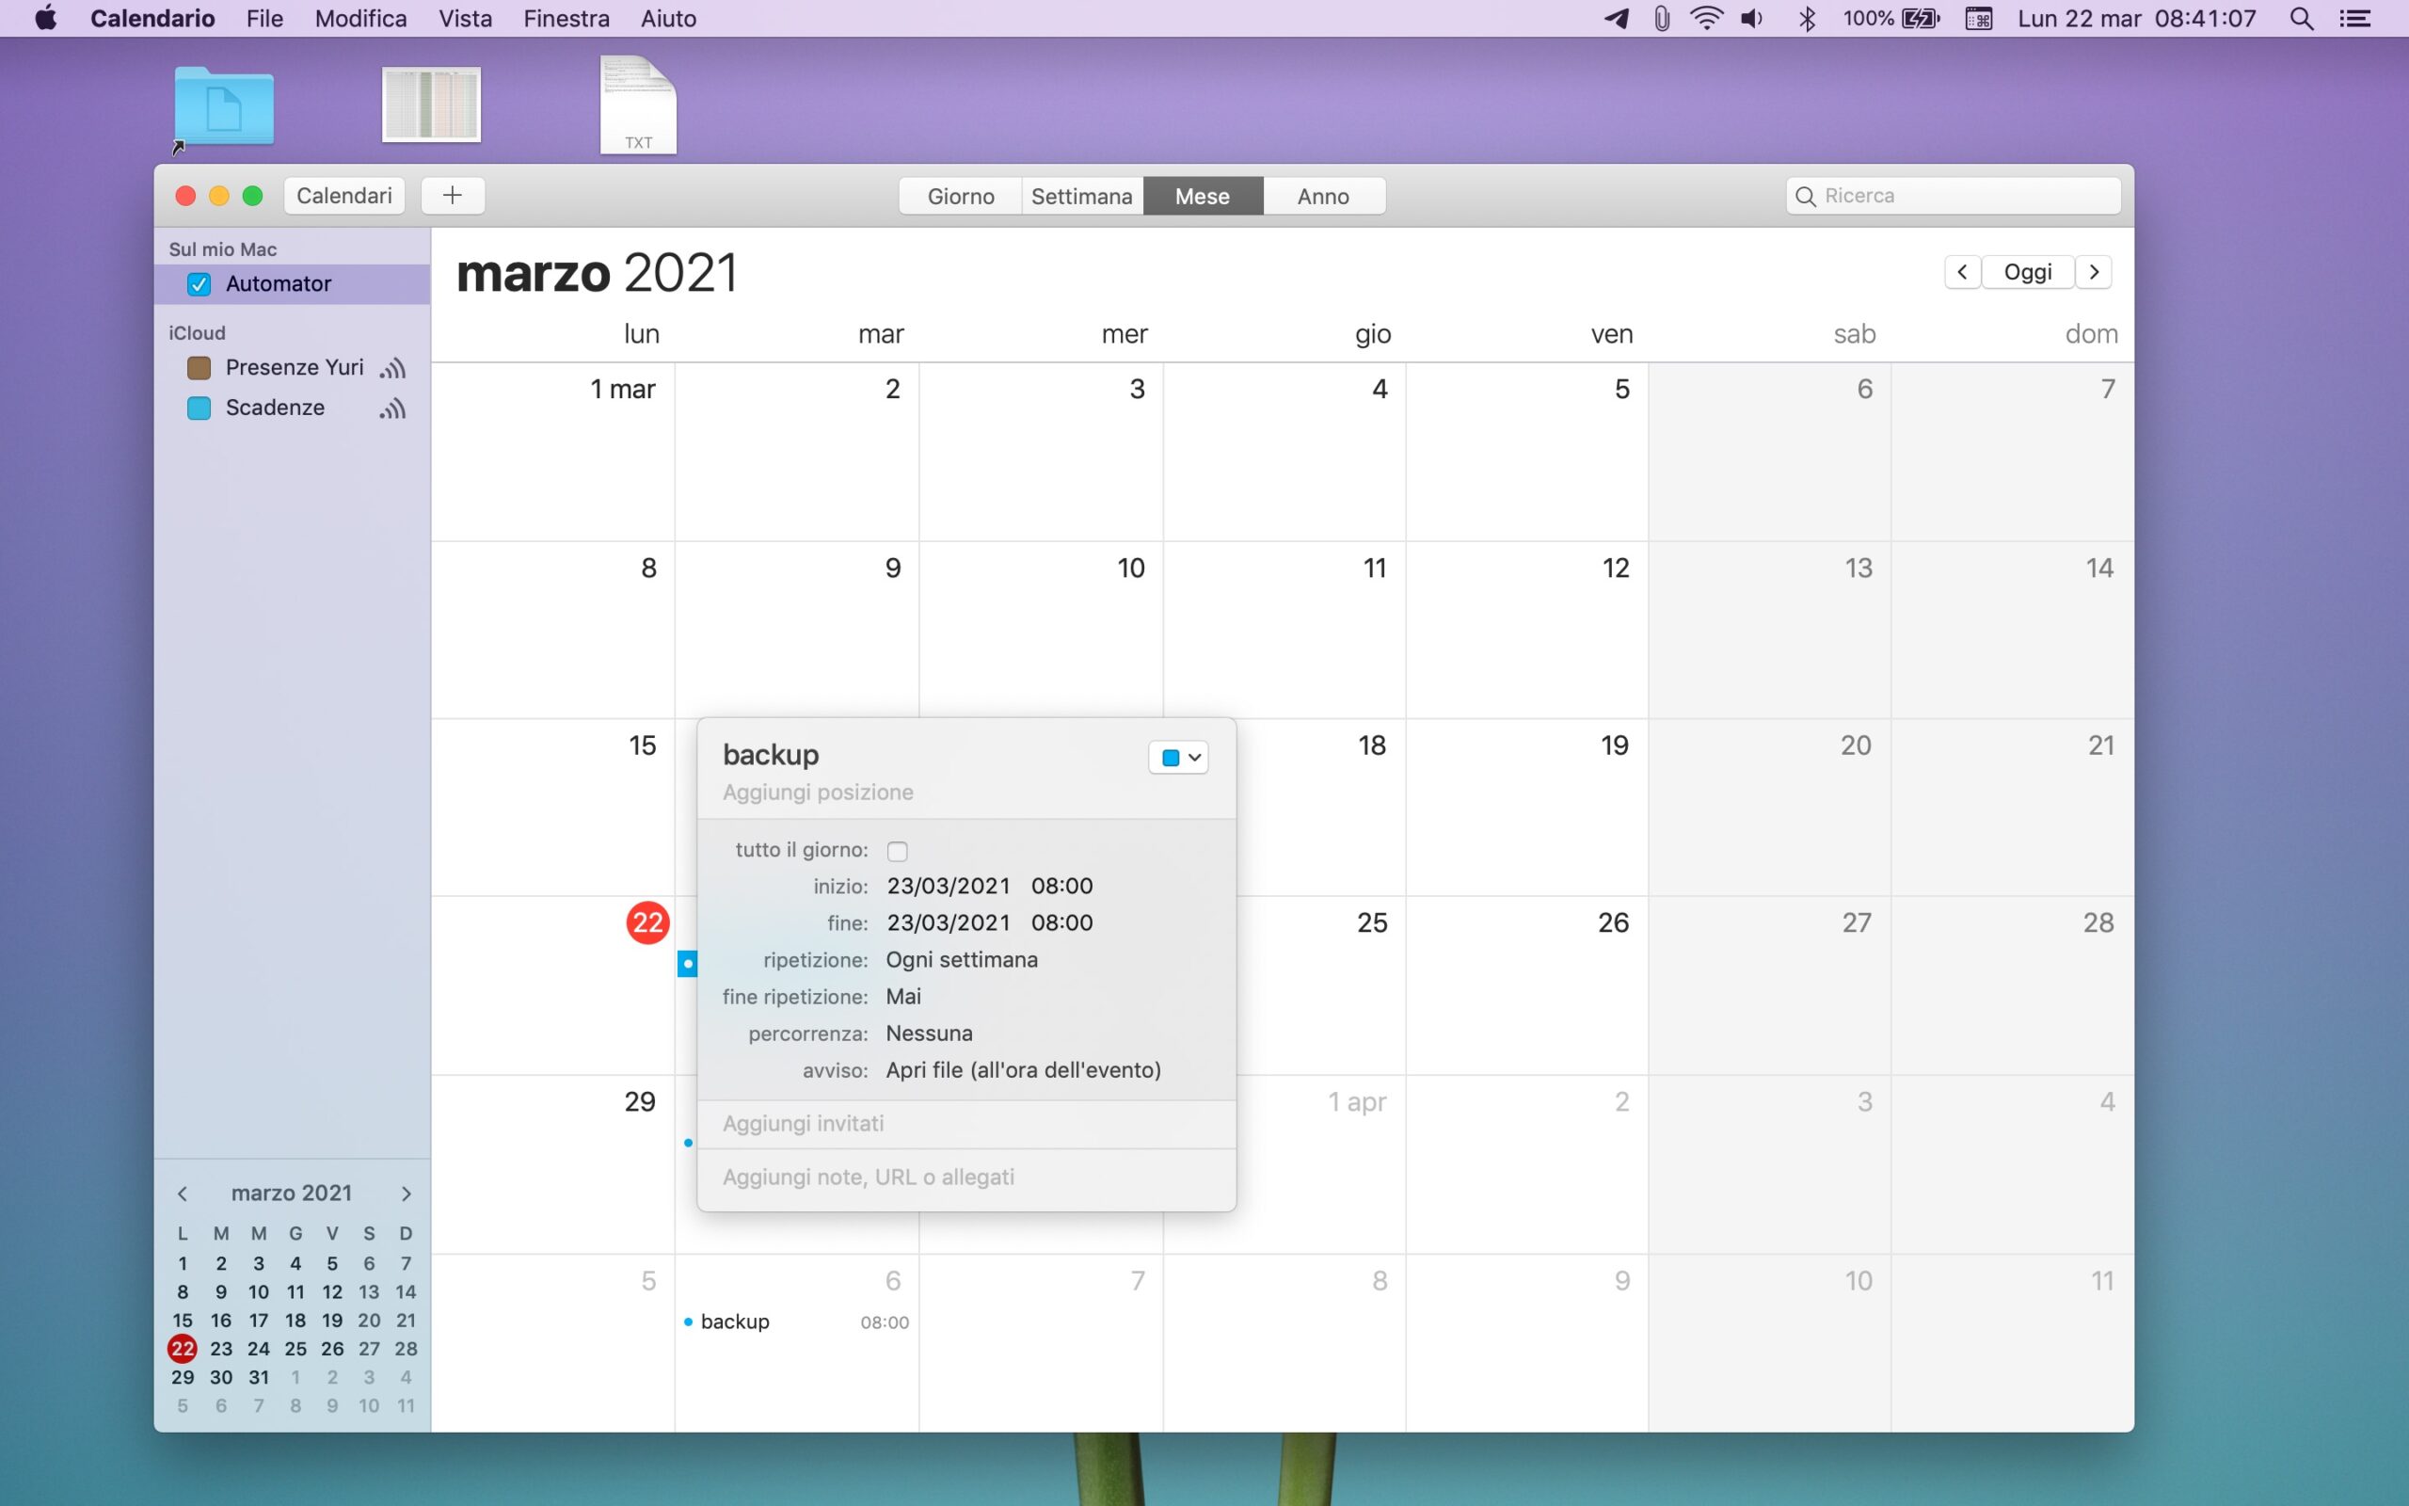The height and width of the screenshot is (1506, 2409).
Task: Click the plus button to add event
Action: [x=452, y=195]
